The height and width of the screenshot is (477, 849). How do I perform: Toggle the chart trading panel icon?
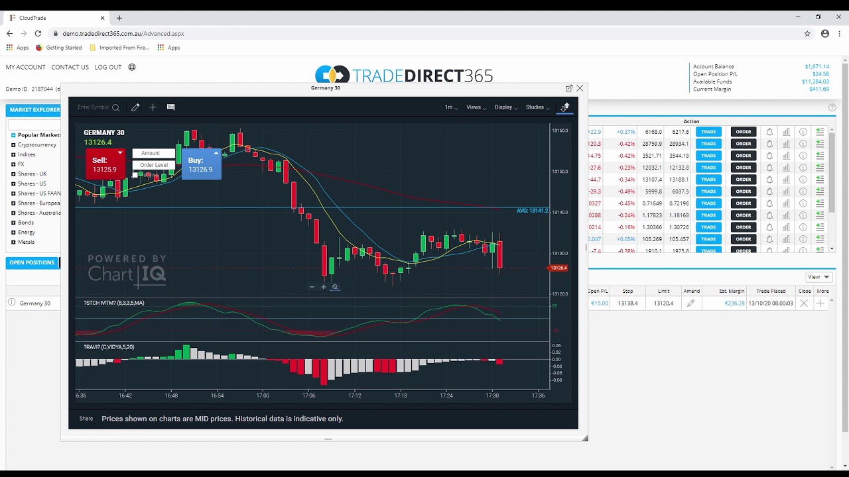pyautogui.click(x=565, y=107)
